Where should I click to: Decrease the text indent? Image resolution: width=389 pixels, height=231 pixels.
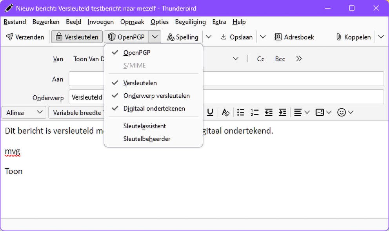(x=269, y=113)
